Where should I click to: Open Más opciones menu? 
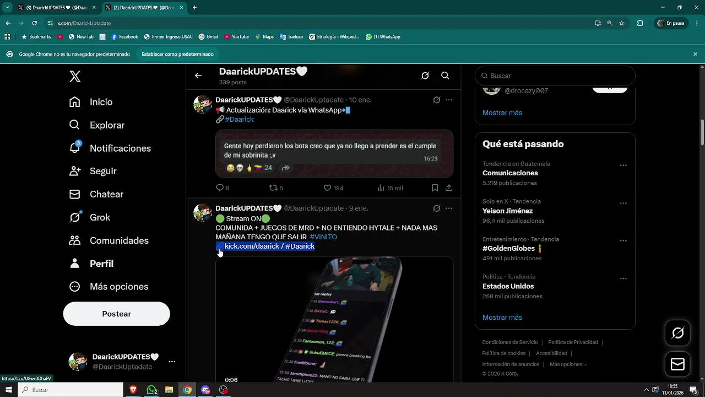pos(109,287)
